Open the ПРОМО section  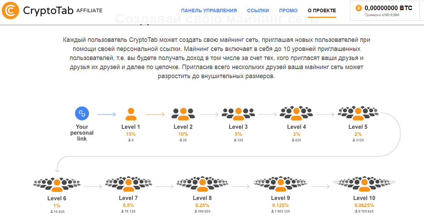tap(288, 10)
